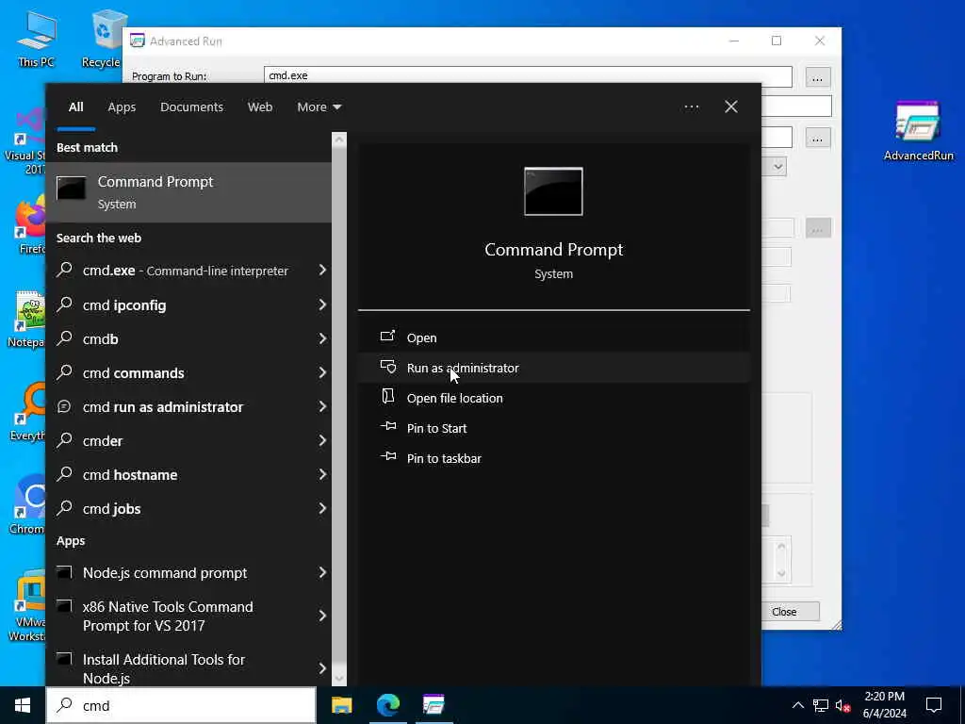Image resolution: width=965 pixels, height=724 pixels.
Task: Expand the cmd jobs suggestion arrow
Action: coord(322,508)
